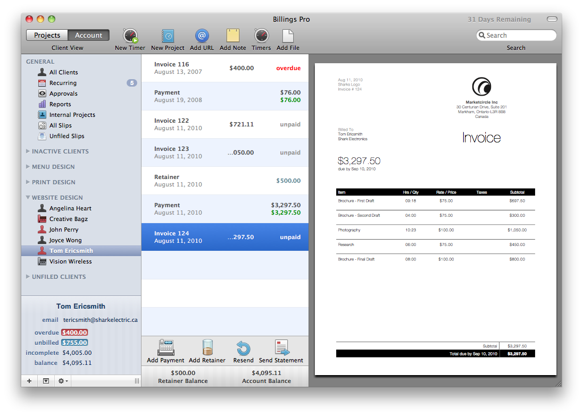Open the Timers stopwatch icon
583x416 pixels.
click(x=261, y=36)
